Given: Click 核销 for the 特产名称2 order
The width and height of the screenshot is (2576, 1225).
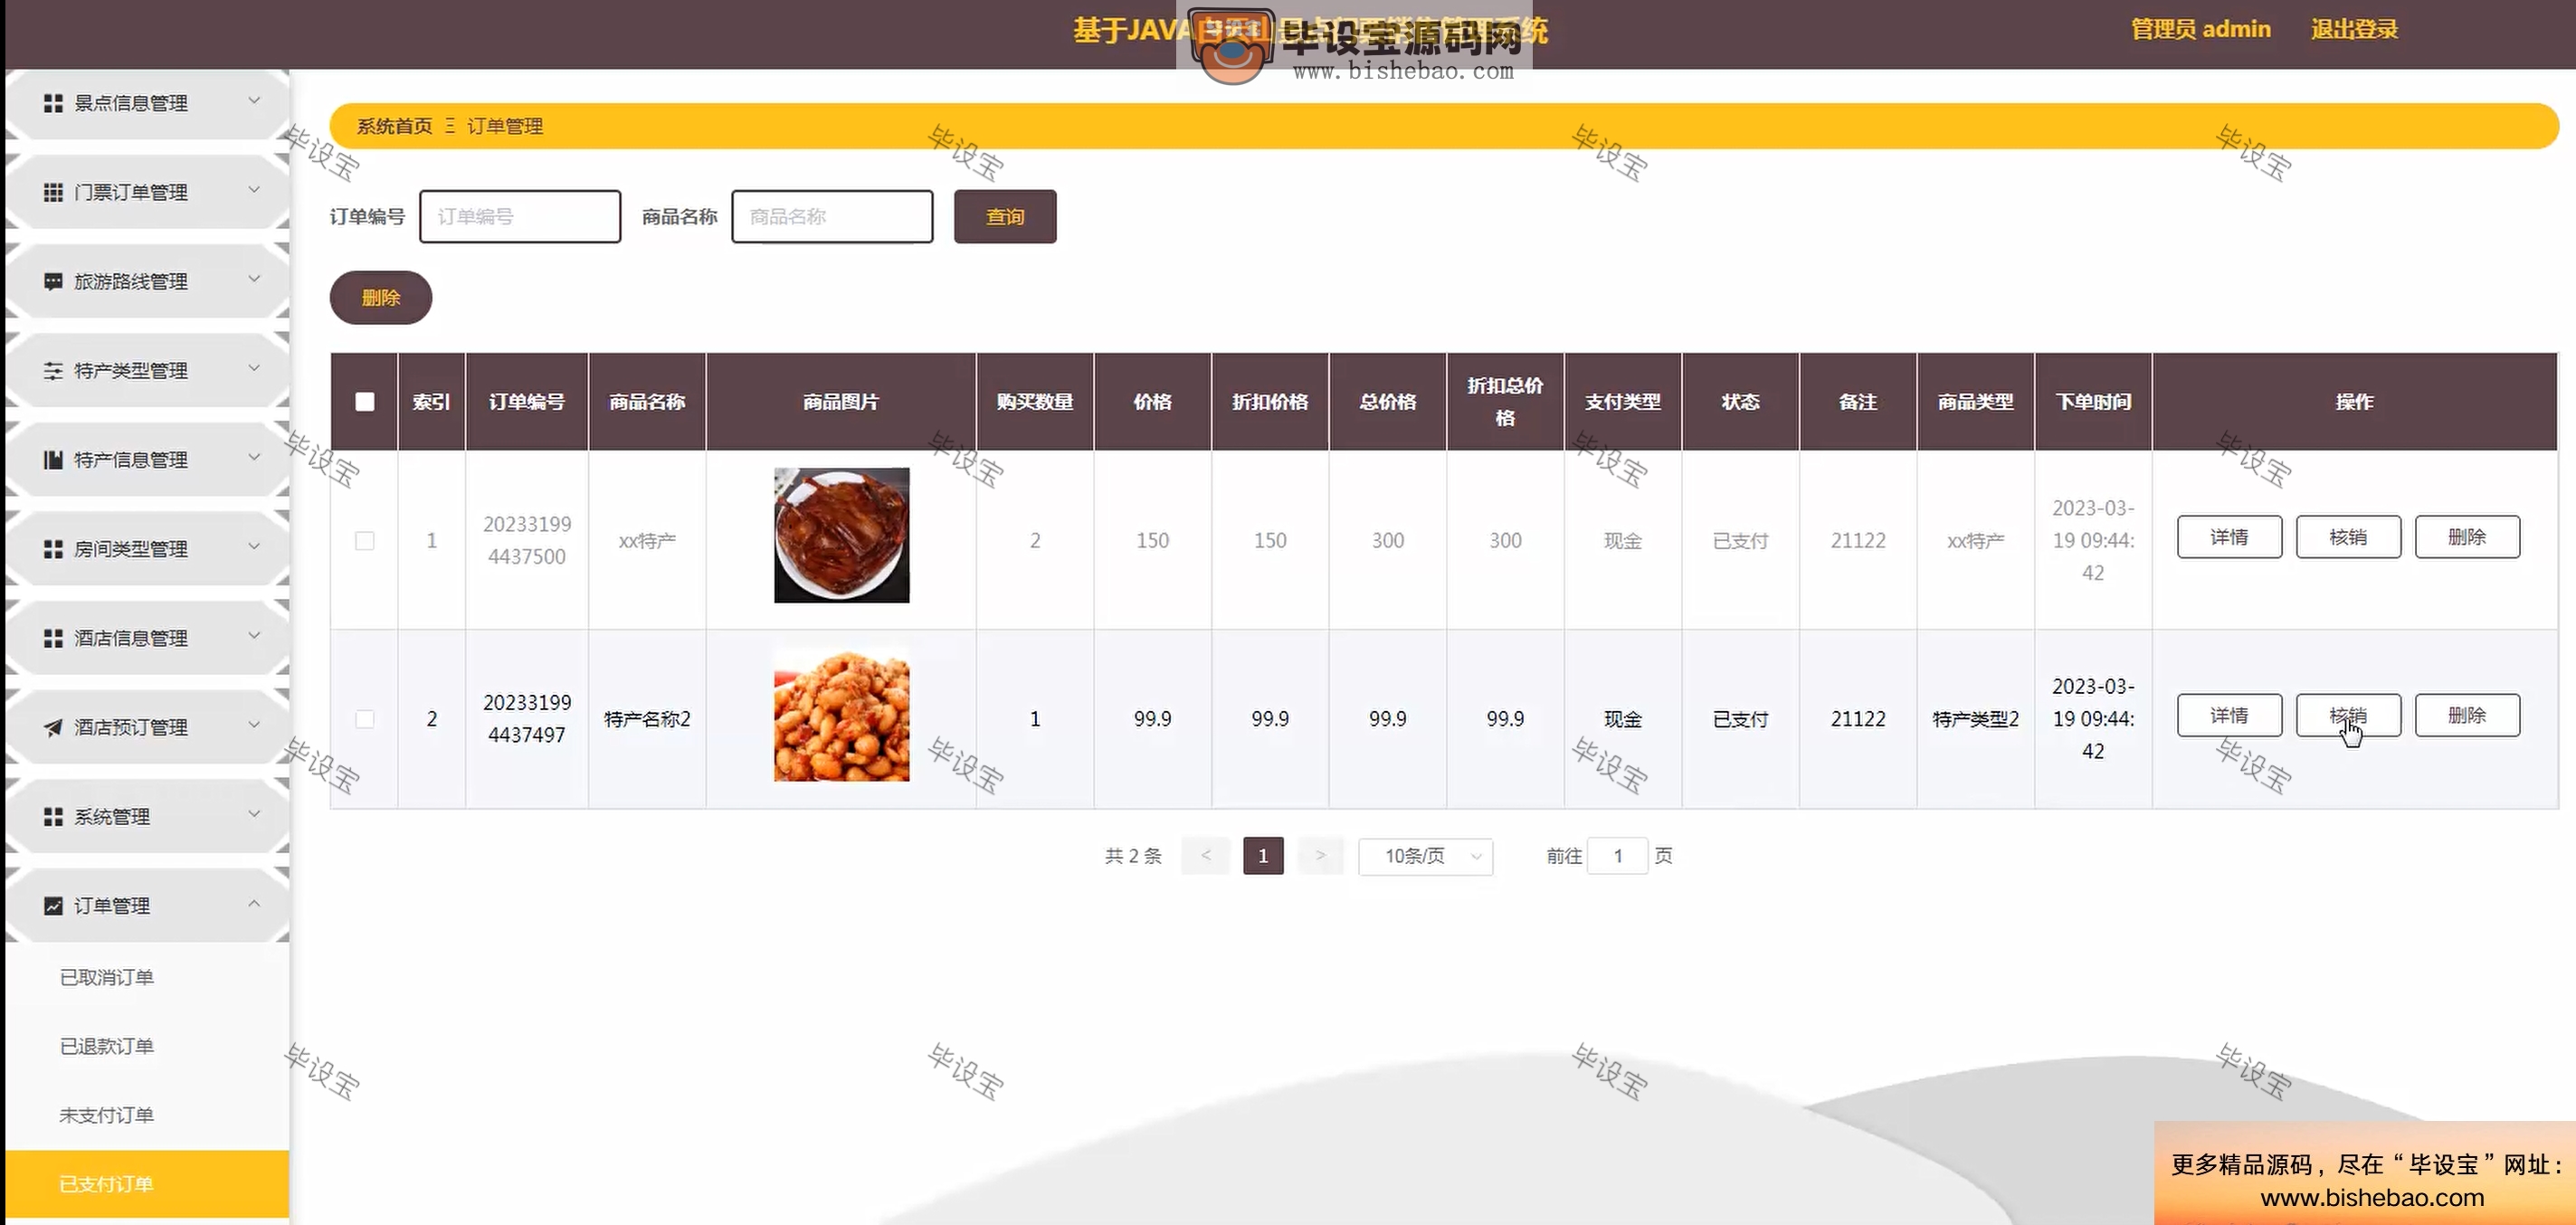Looking at the screenshot, I should coord(2348,715).
